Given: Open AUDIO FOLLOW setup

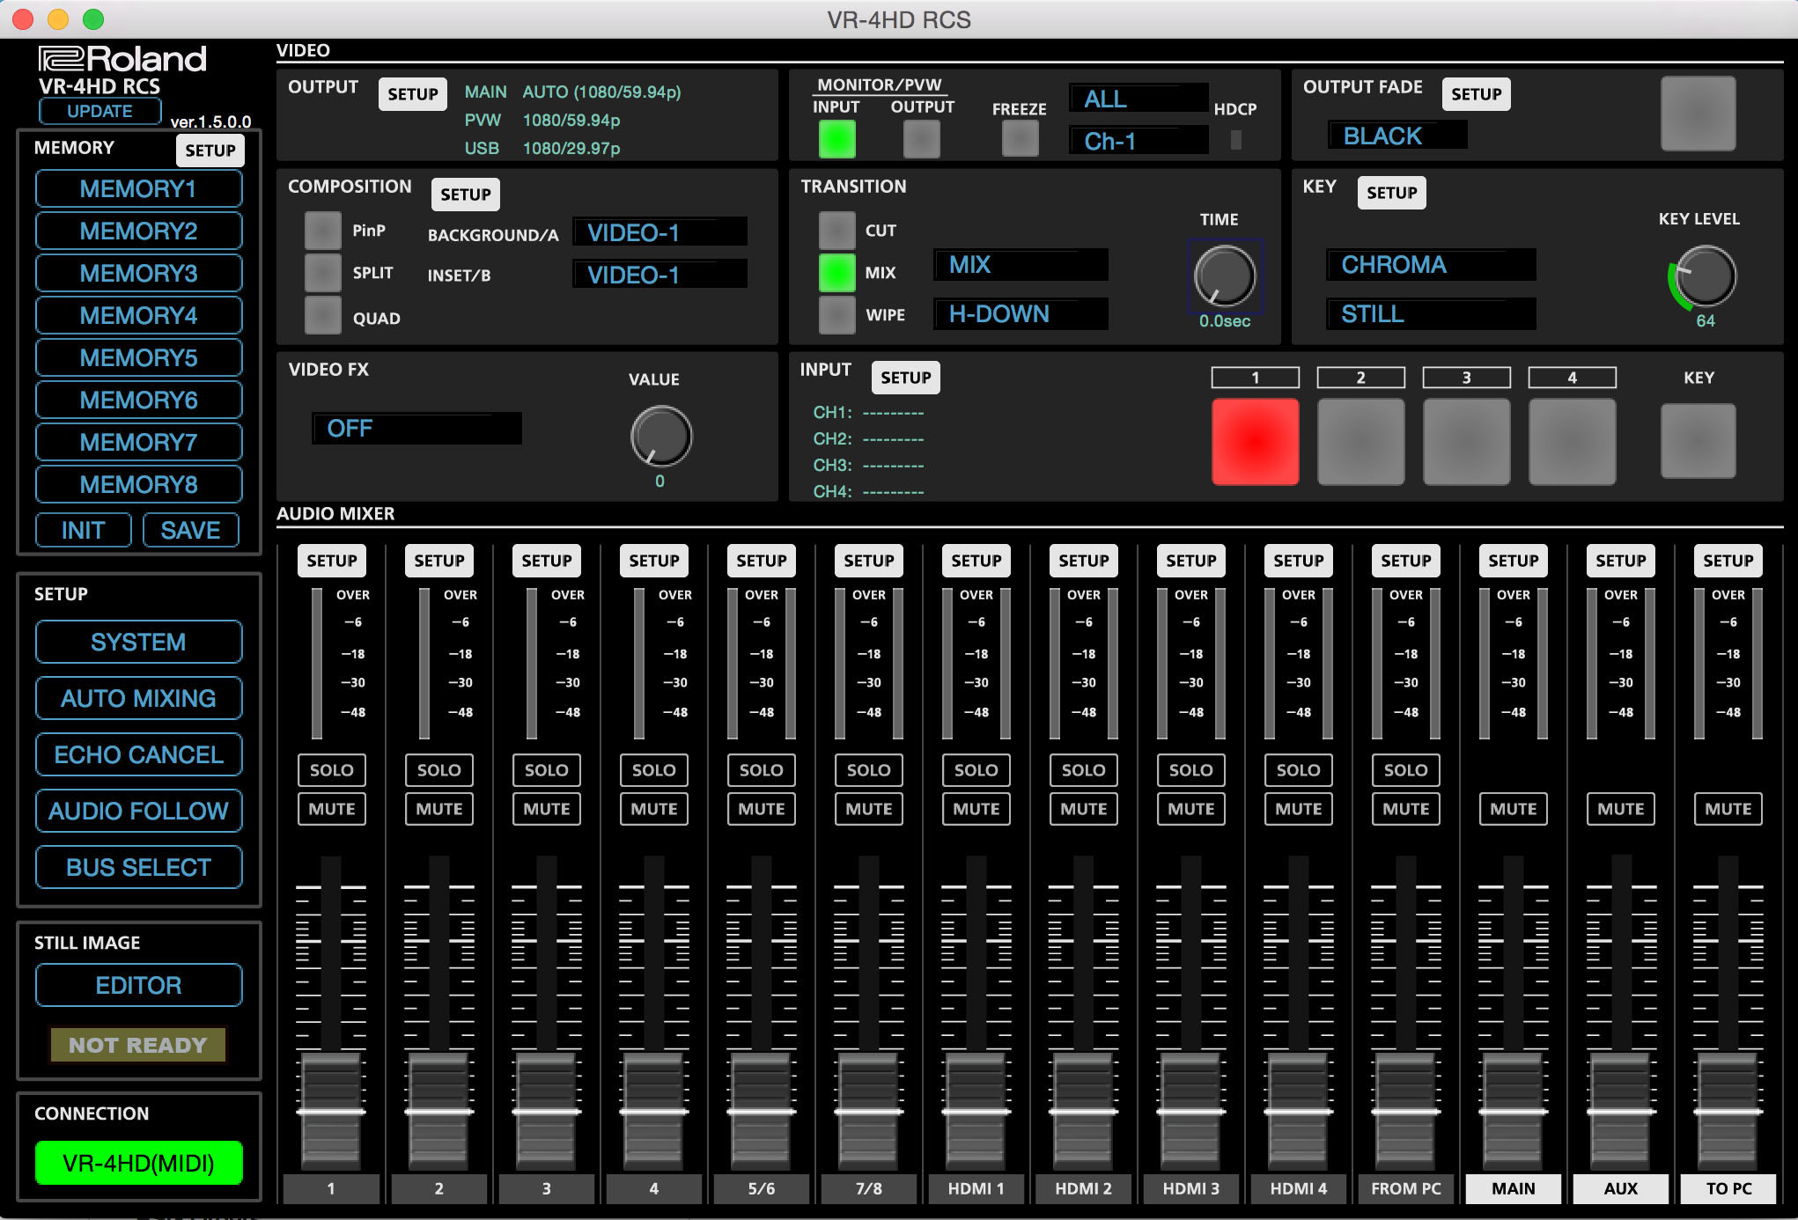Looking at the screenshot, I should [138, 811].
